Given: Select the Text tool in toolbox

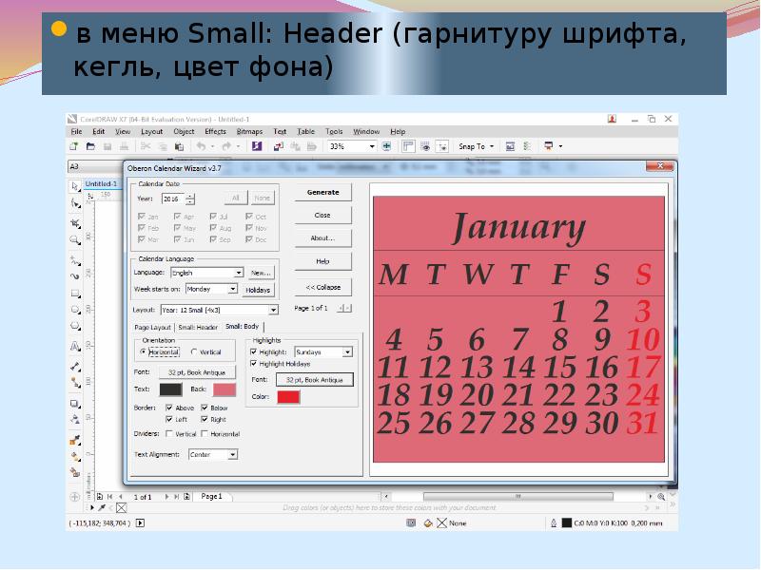Looking at the screenshot, I should point(74,348).
